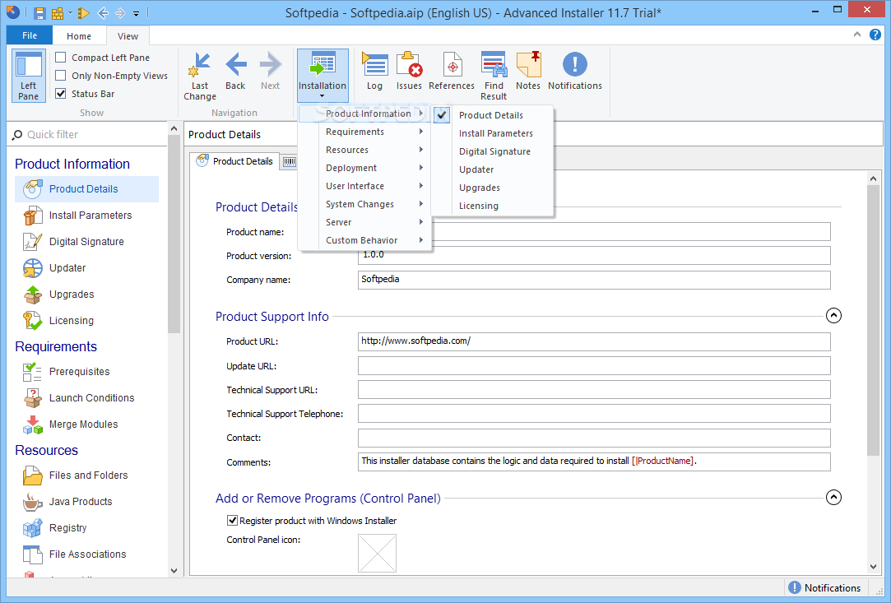Click the Save icon in title bar
Screen dimensions: 891x603
[39, 12]
